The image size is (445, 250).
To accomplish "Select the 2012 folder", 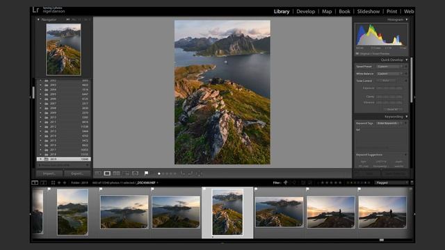I will point(64,126).
